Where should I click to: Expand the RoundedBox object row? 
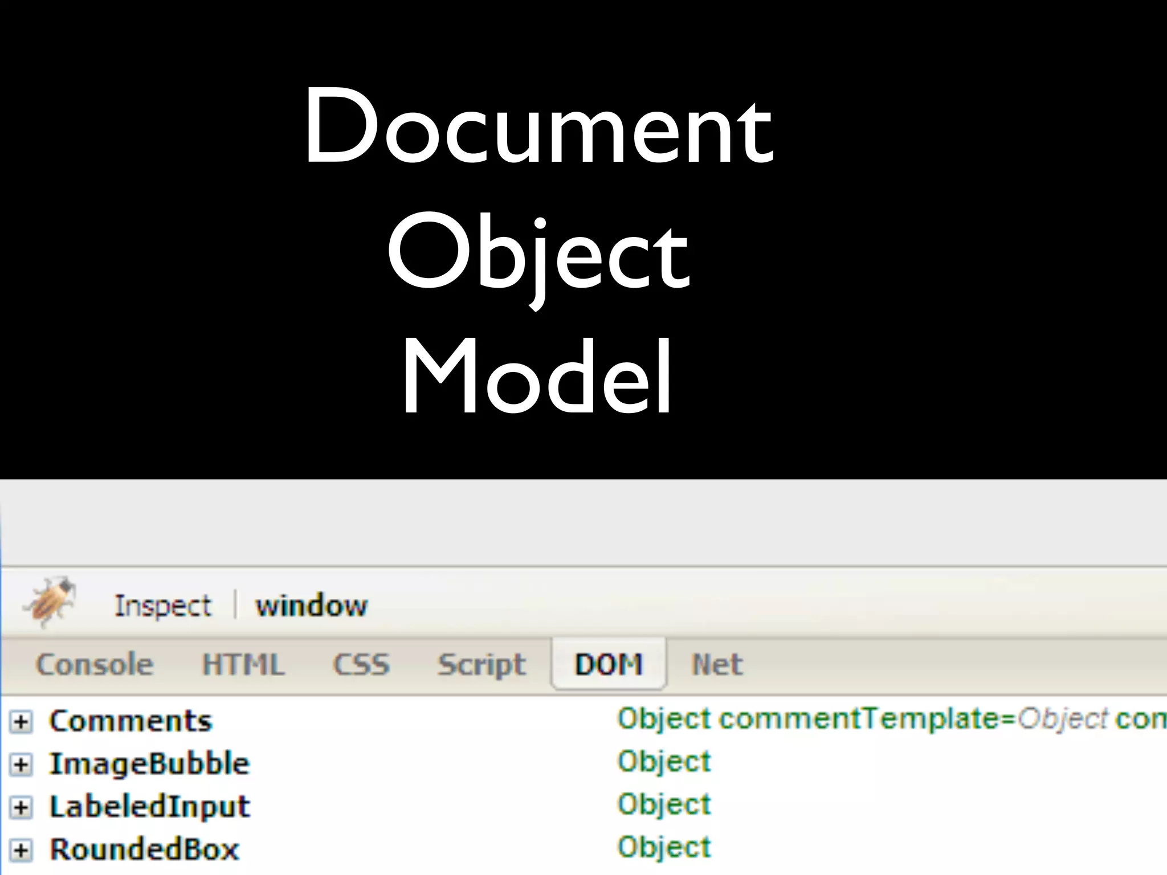pos(21,851)
